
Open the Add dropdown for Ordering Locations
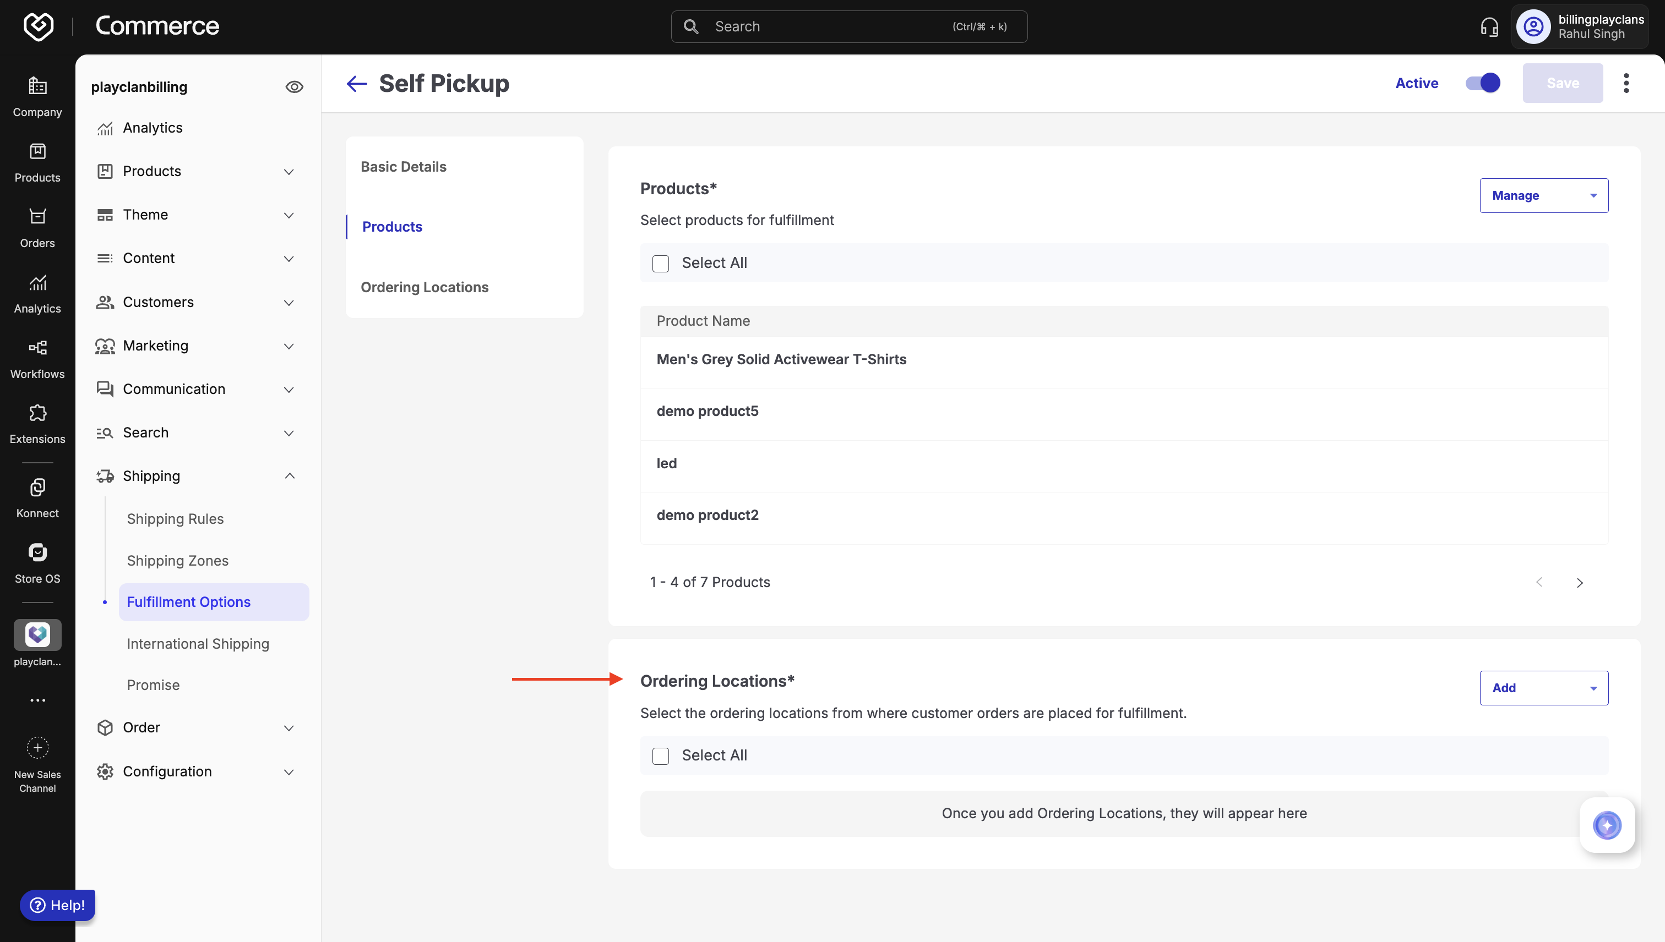pos(1543,688)
